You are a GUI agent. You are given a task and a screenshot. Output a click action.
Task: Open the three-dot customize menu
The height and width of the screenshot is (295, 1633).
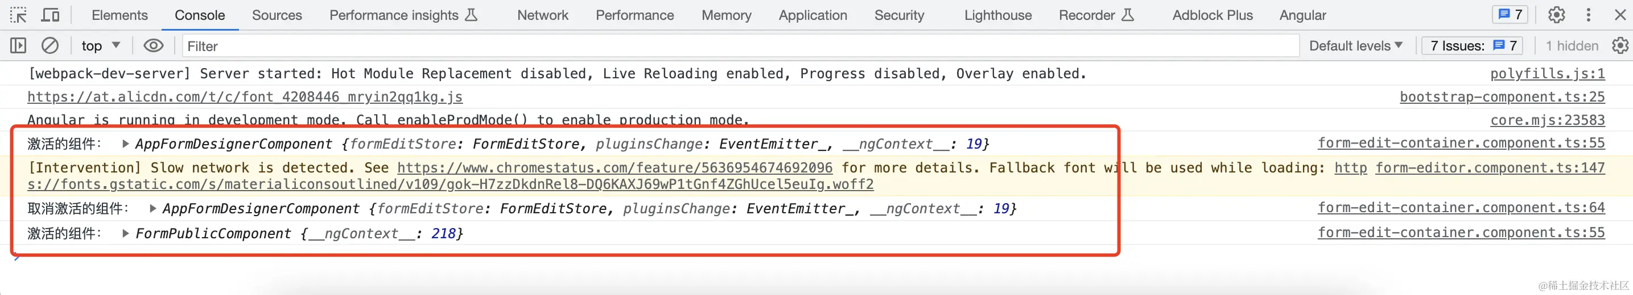coord(1589,15)
